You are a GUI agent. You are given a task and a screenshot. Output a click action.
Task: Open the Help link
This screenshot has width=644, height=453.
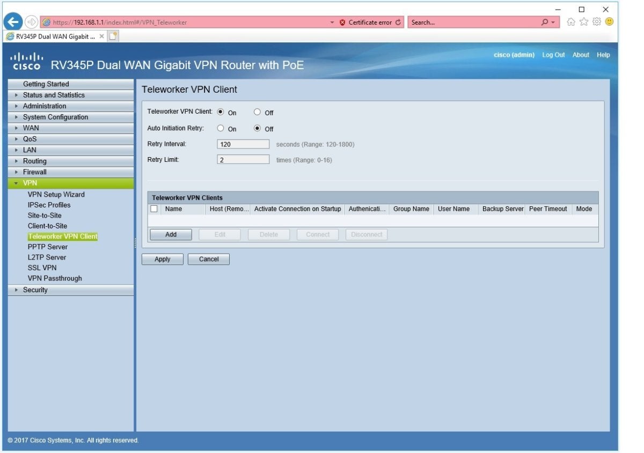point(603,55)
